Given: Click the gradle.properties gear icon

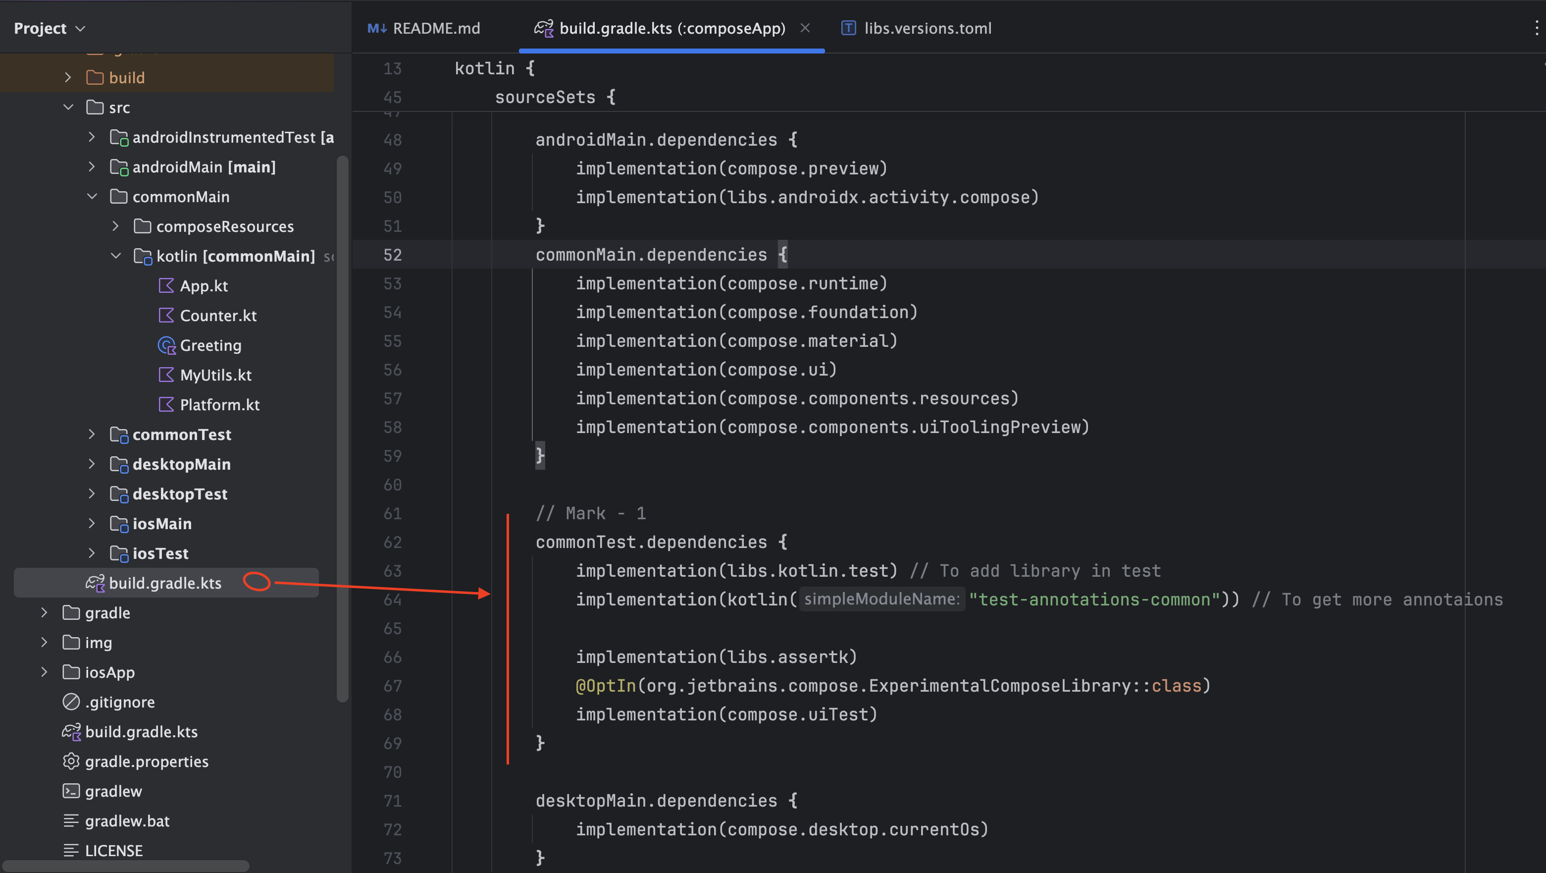Looking at the screenshot, I should (x=71, y=762).
